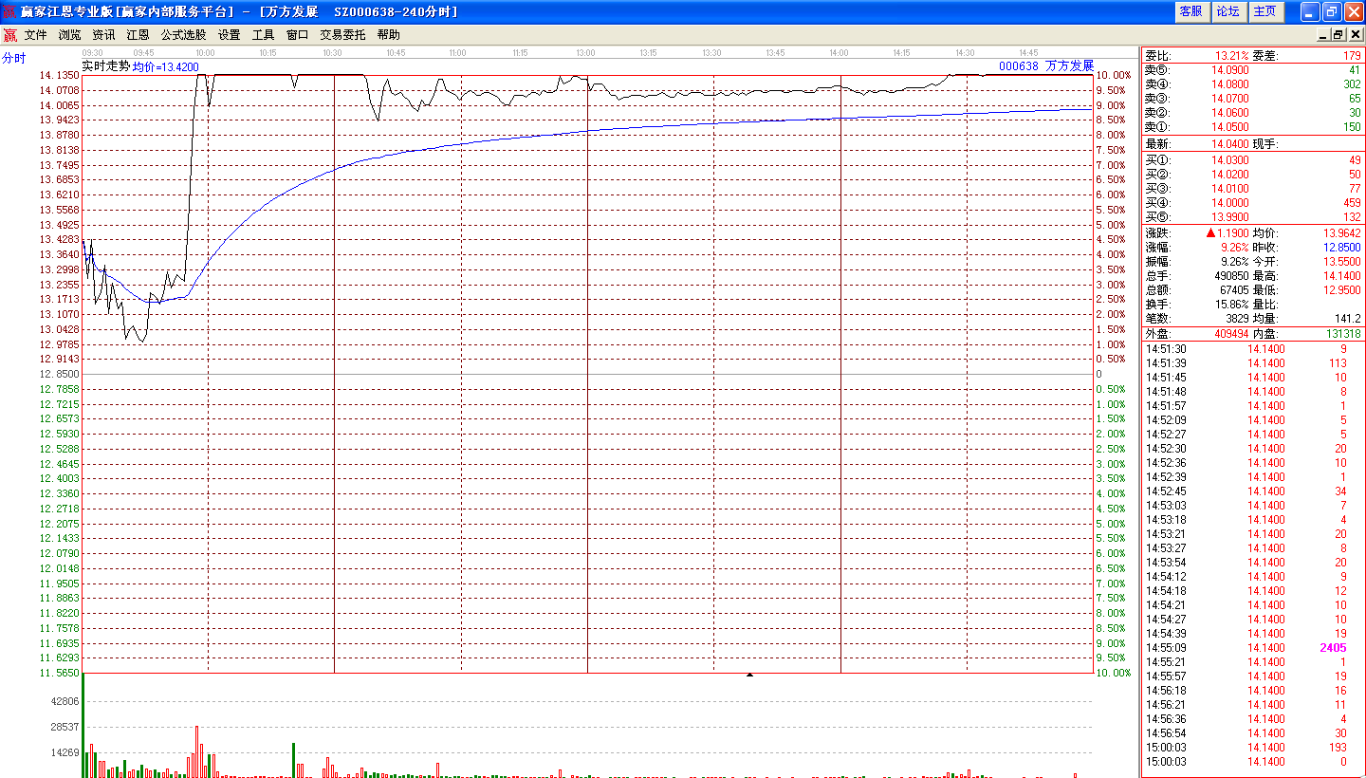Open the 窗口 menu
Viewport: 1366px width, 778px height.
pyautogui.click(x=298, y=35)
